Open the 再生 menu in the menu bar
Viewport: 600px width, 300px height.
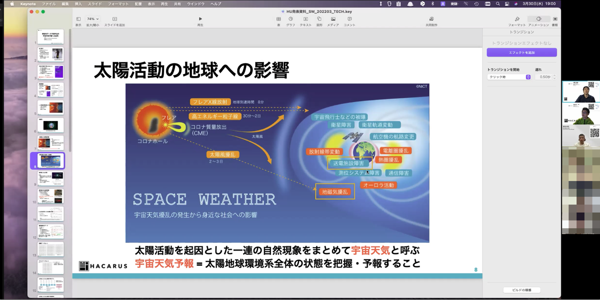coord(164,4)
